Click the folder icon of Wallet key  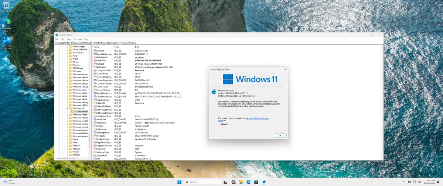[x=70, y=59]
